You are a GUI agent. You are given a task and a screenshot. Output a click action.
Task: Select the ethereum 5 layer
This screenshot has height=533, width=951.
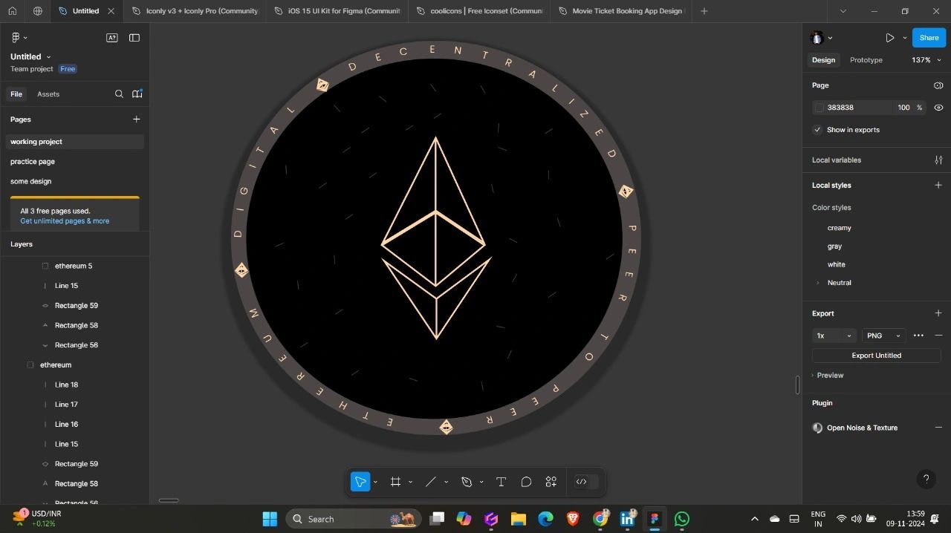(74, 266)
